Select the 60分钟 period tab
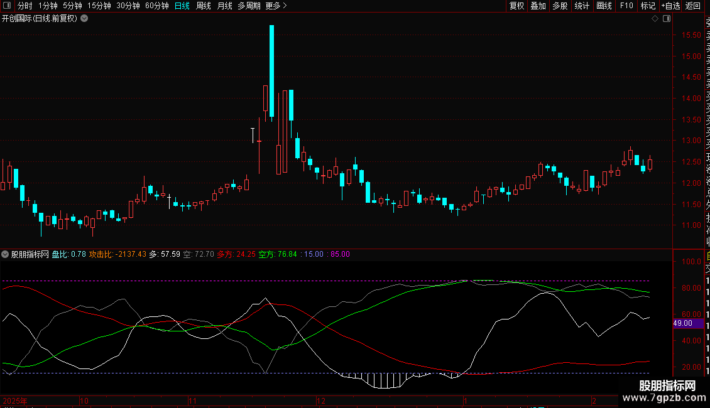710x408 pixels. click(156, 6)
